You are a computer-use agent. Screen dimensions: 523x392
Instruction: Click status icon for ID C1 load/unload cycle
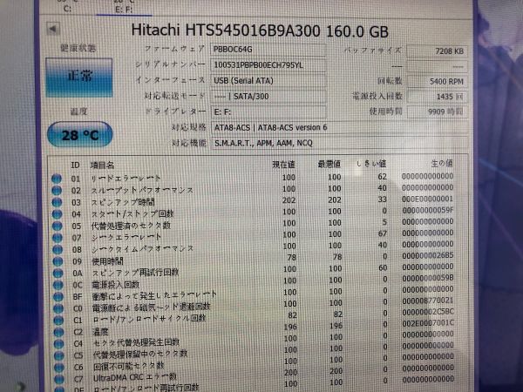point(58,321)
